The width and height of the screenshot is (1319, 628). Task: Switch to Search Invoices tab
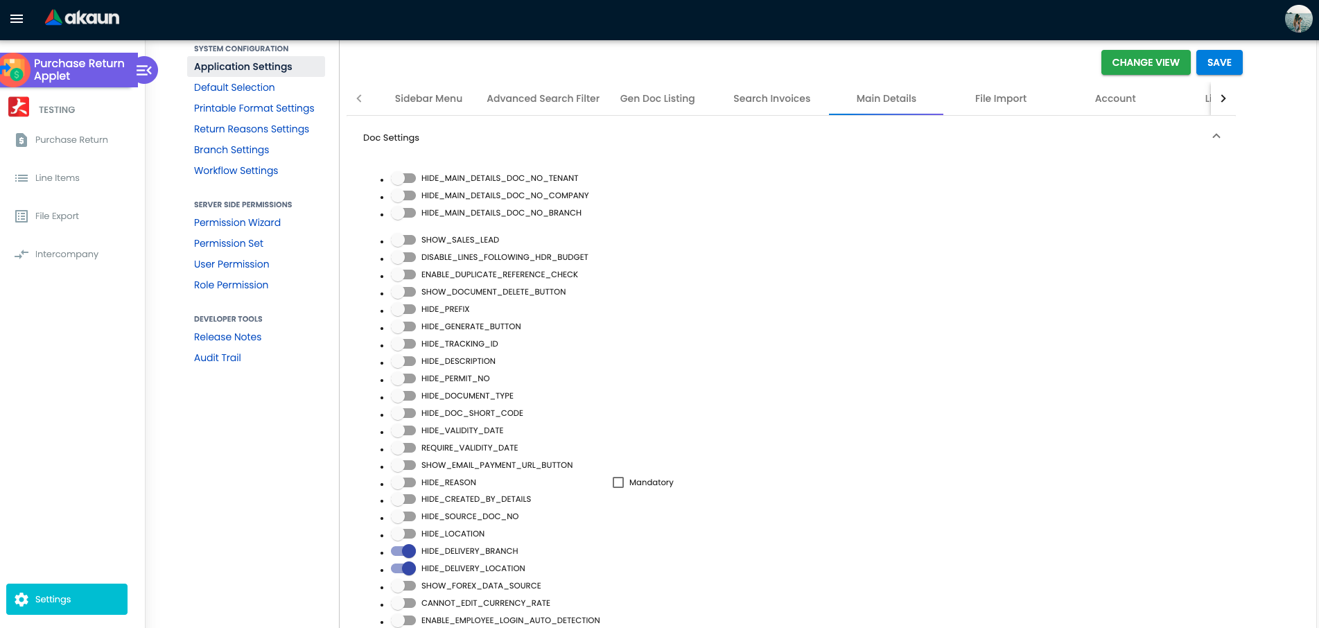pos(771,98)
